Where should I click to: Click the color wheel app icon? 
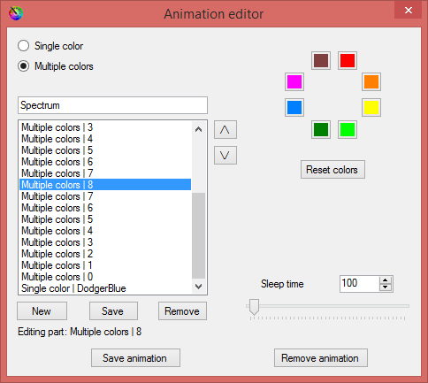point(16,13)
